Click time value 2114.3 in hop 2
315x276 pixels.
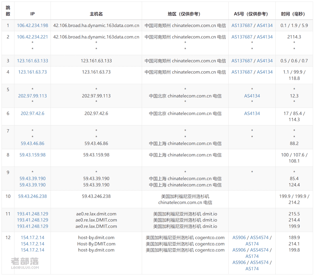[x=294, y=37]
